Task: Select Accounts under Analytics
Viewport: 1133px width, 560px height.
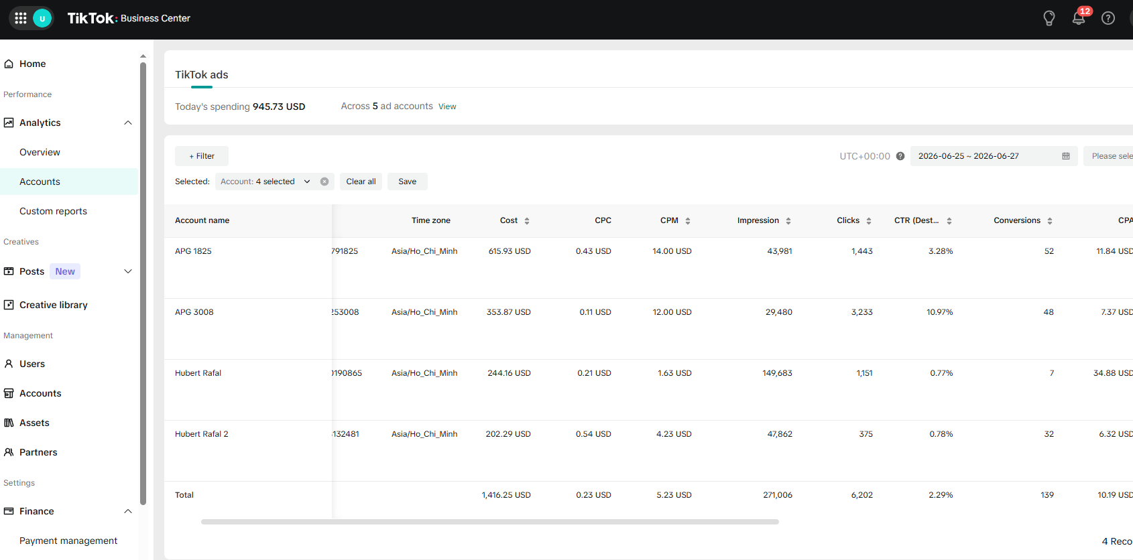Action: coord(69,182)
